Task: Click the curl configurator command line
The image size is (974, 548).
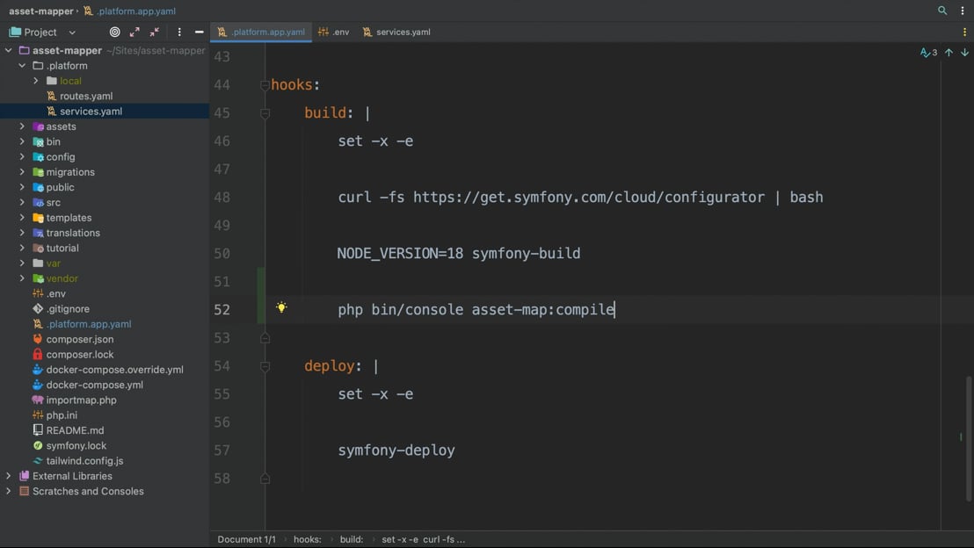Action: point(580,198)
